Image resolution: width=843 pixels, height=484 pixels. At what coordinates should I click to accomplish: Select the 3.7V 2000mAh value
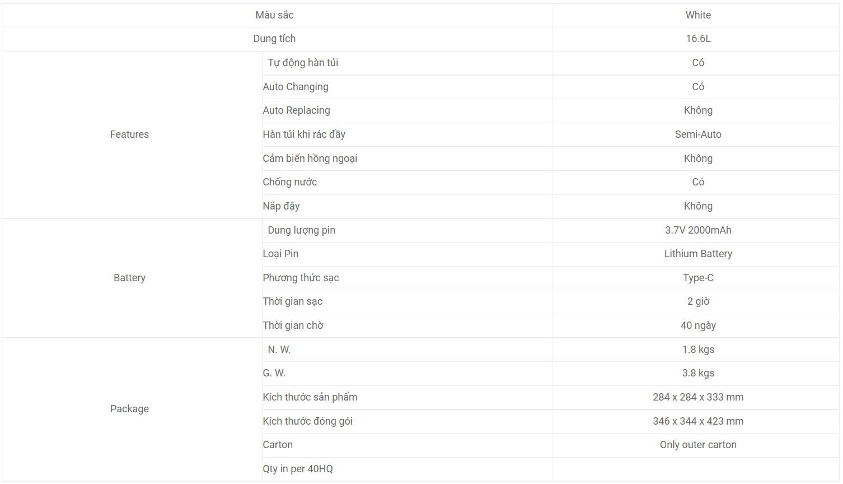pyautogui.click(x=698, y=230)
